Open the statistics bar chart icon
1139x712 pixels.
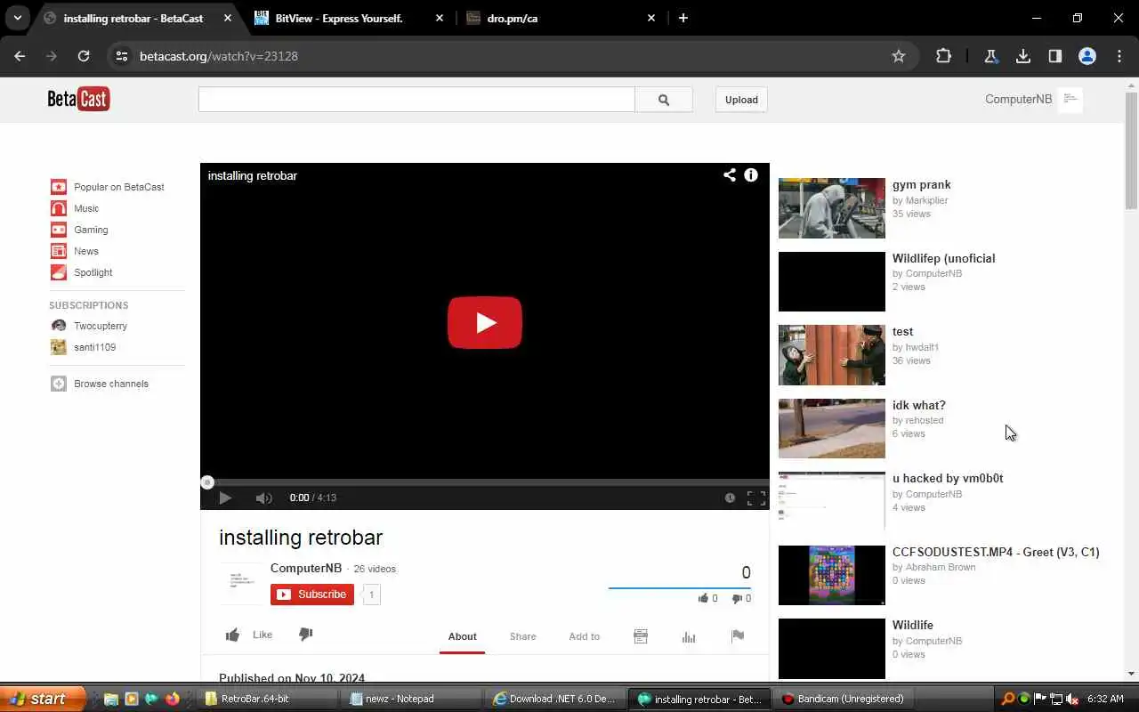[x=689, y=636]
